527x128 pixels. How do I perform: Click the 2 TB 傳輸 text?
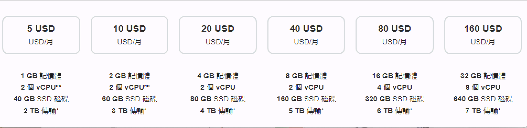(x=41, y=111)
